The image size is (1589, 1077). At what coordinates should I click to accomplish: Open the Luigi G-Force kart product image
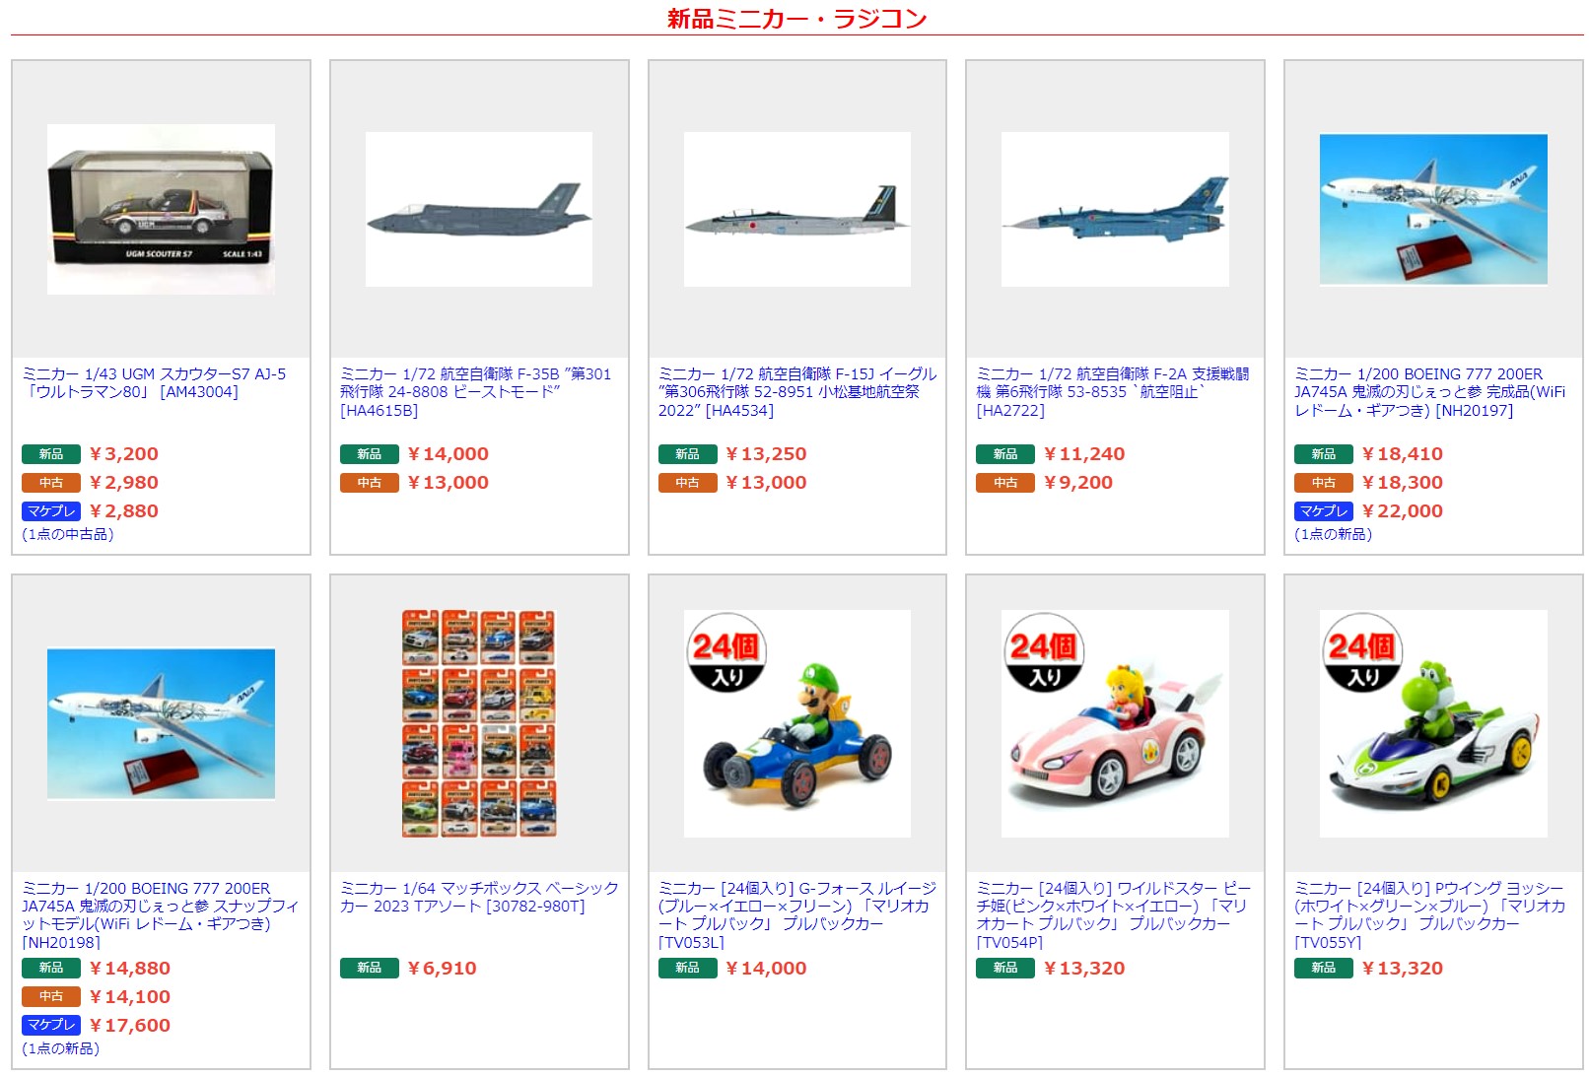point(797,723)
